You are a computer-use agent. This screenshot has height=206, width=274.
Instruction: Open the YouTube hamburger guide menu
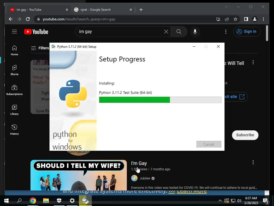click(x=14, y=32)
